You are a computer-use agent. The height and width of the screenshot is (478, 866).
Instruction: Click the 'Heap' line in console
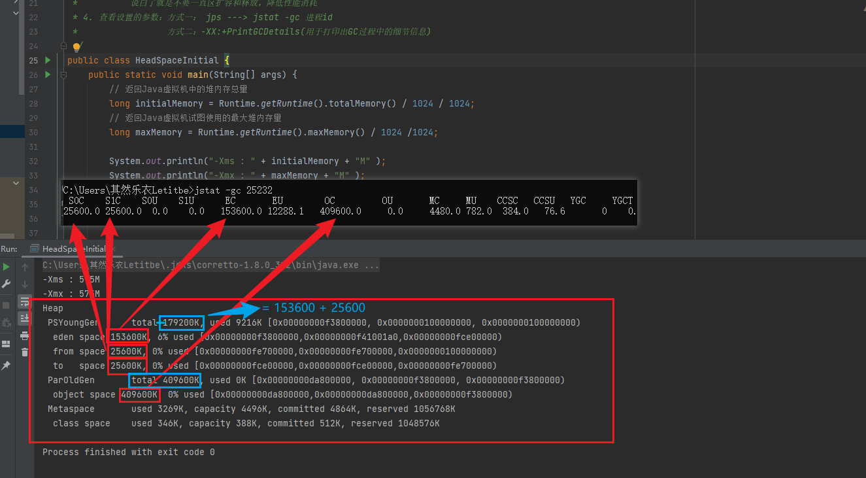click(53, 308)
